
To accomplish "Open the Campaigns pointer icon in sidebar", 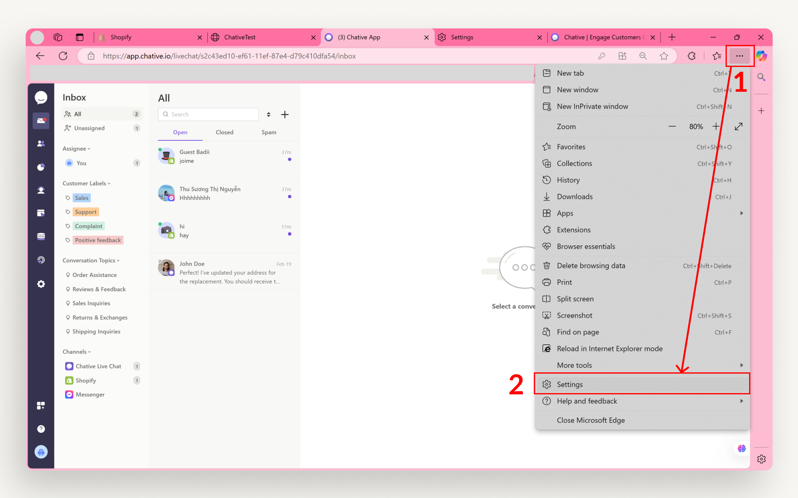I will [41, 212].
